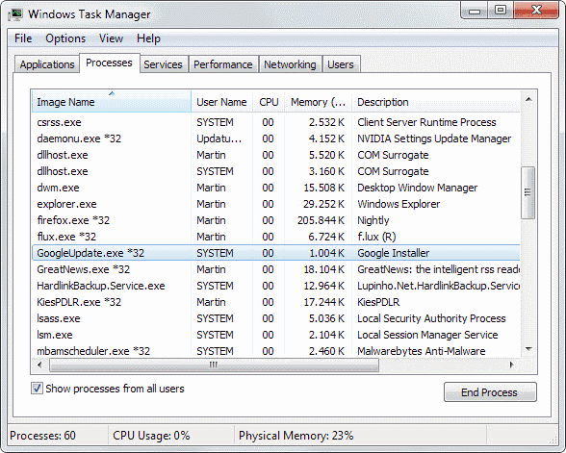Select the daemonu.exe *32 process
566x453 pixels.
point(276,138)
